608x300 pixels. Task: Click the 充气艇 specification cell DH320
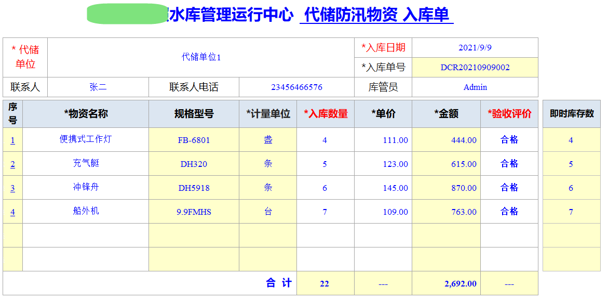click(194, 163)
